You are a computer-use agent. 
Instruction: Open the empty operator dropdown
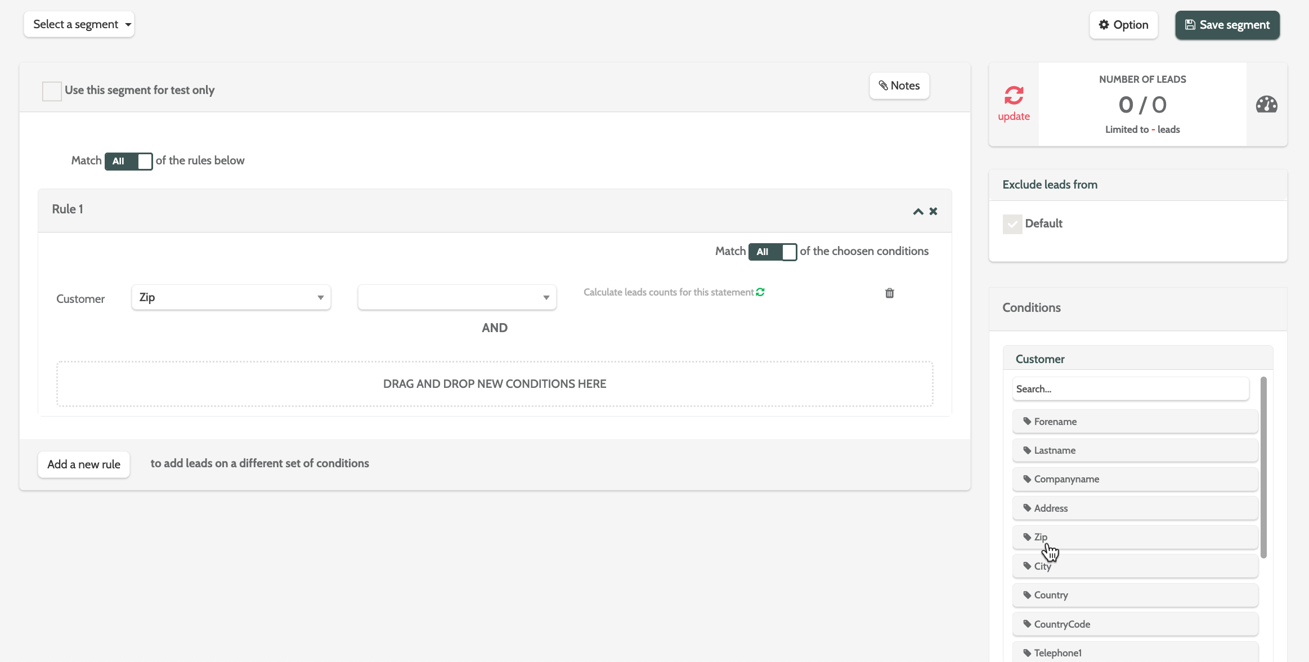coord(456,297)
